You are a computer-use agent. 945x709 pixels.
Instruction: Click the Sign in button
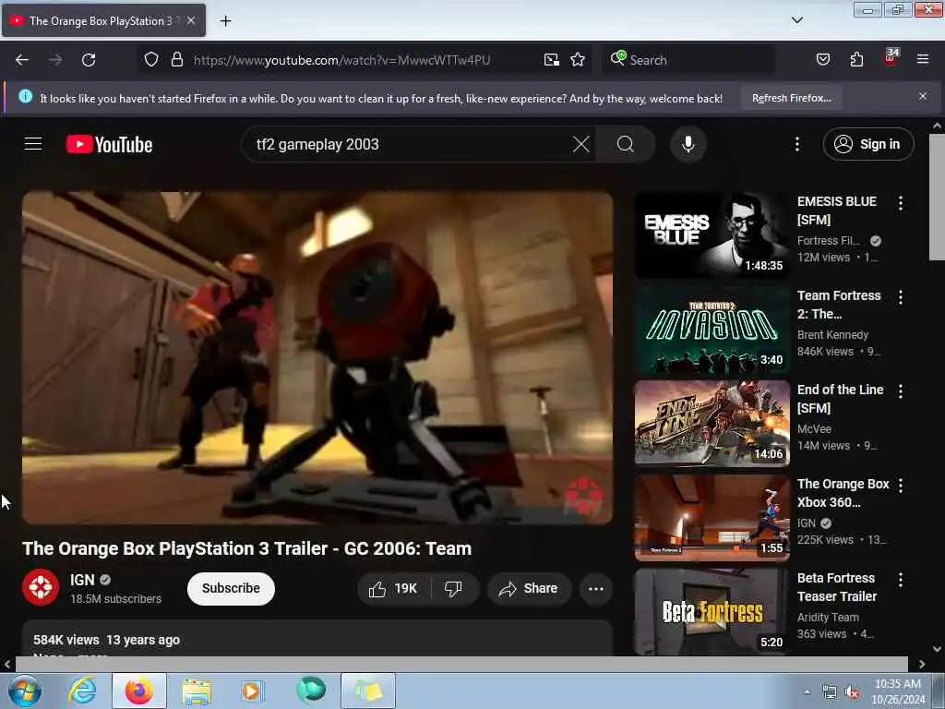(867, 144)
